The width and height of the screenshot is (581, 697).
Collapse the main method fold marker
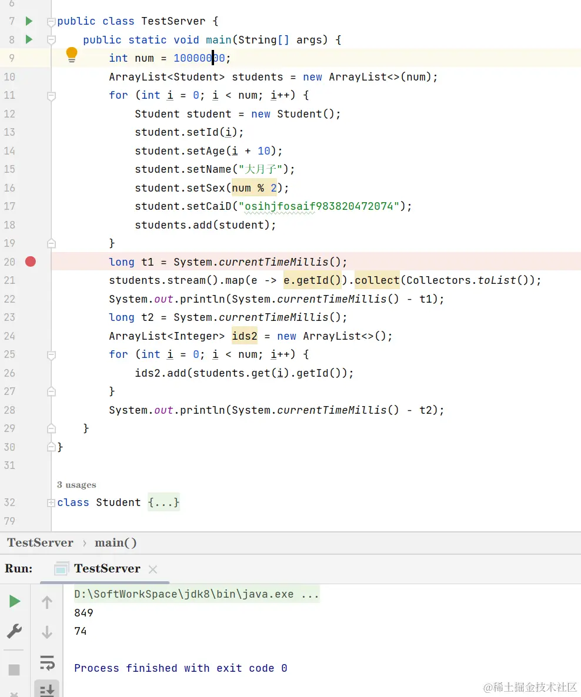pos(51,40)
